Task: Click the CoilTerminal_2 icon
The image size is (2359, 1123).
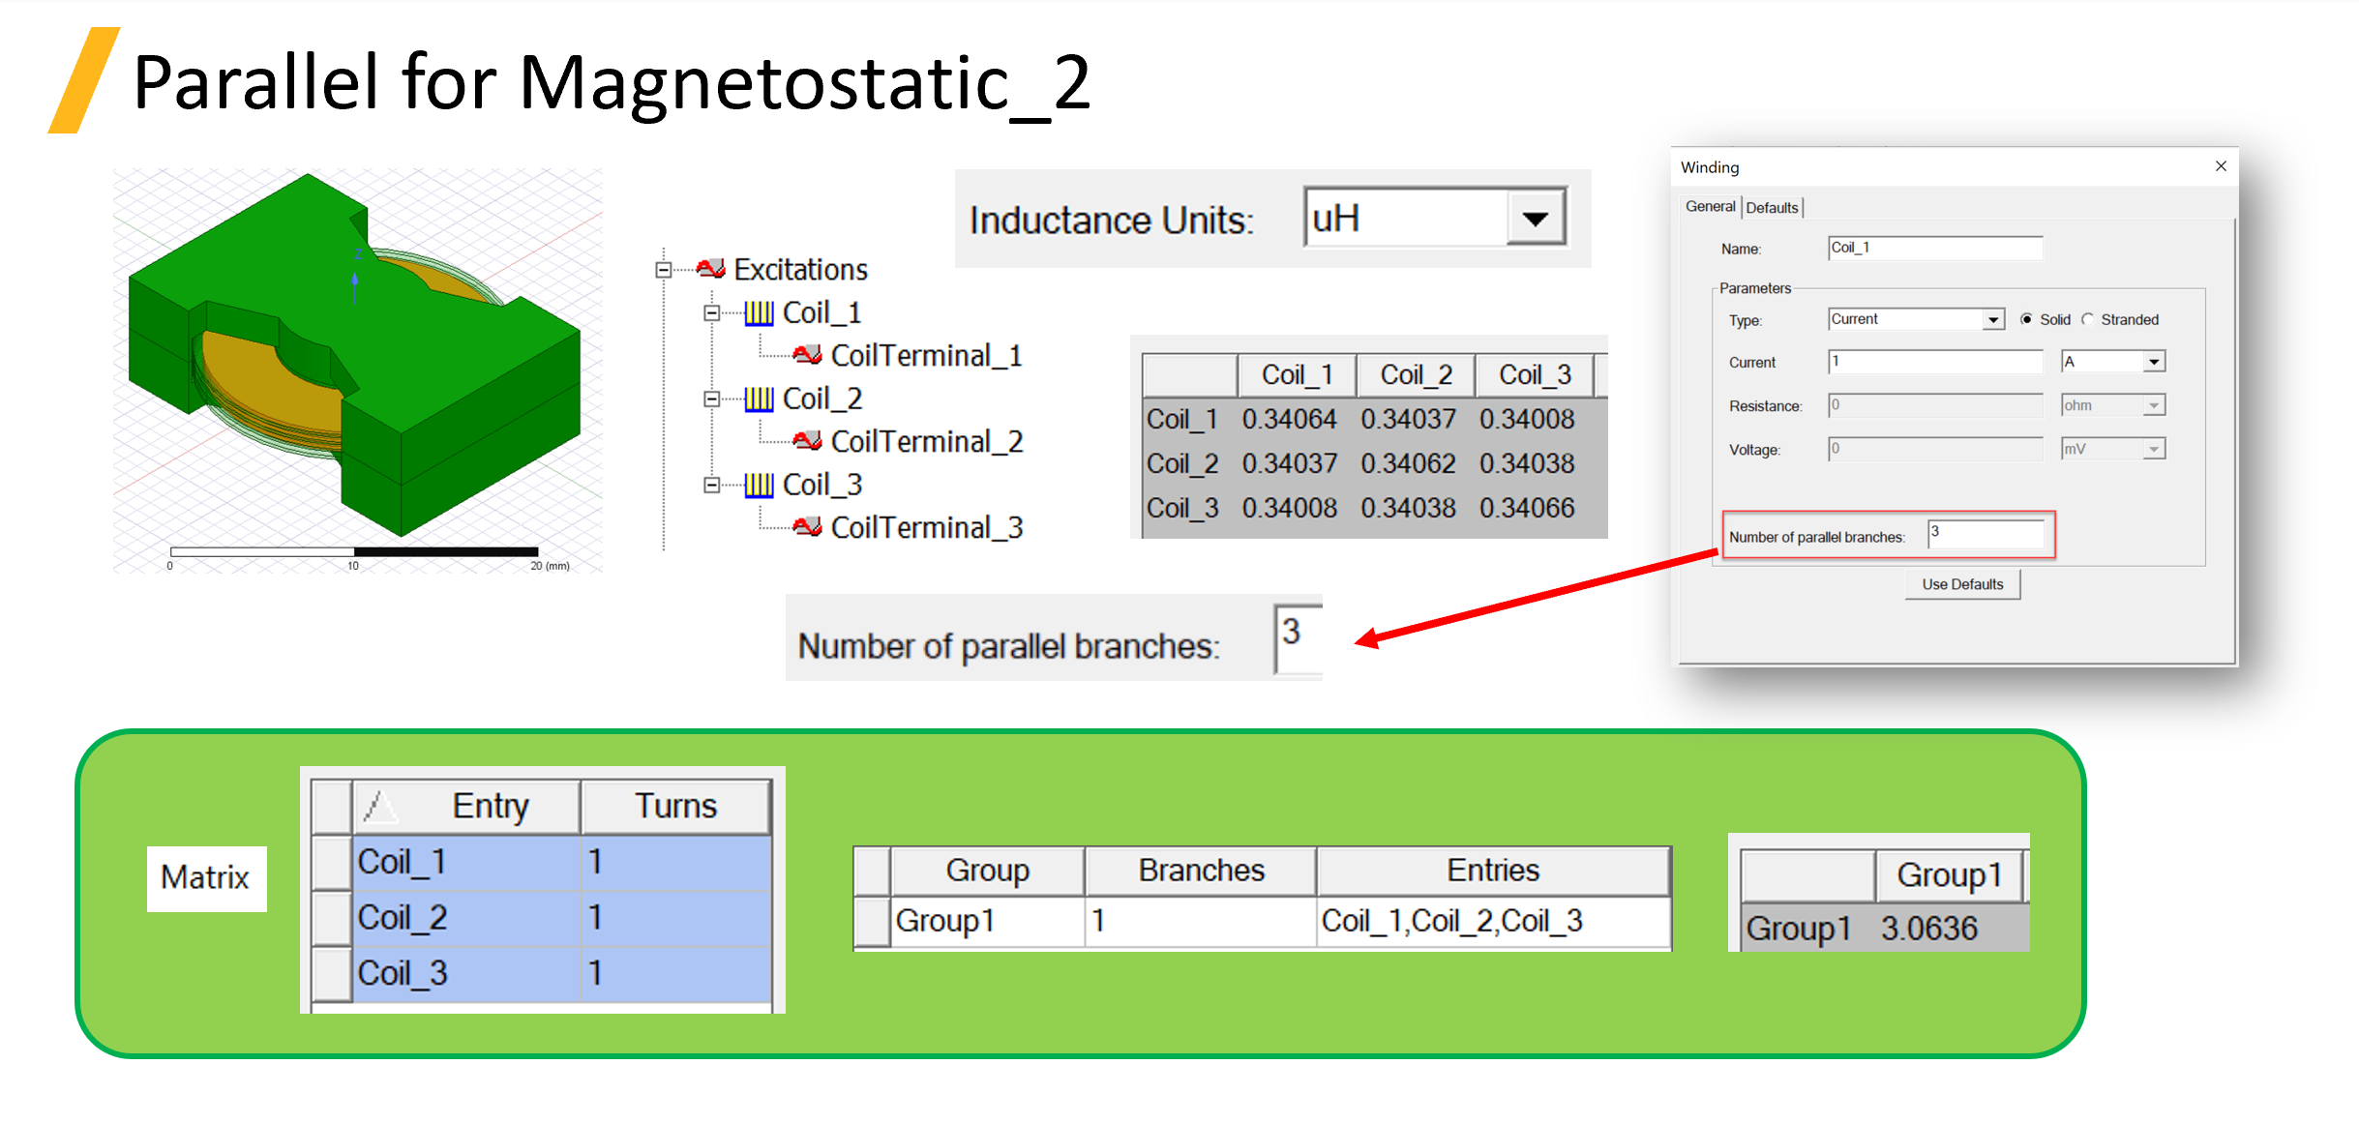Action: pyautogui.click(x=807, y=441)
